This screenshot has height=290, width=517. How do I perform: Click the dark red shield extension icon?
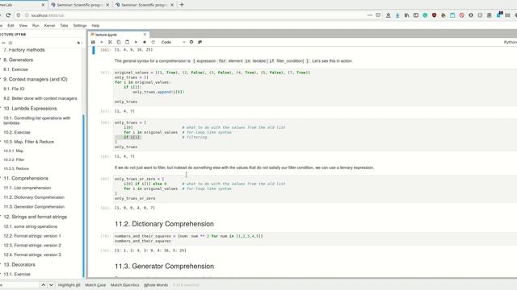click(x=435, y=15)
